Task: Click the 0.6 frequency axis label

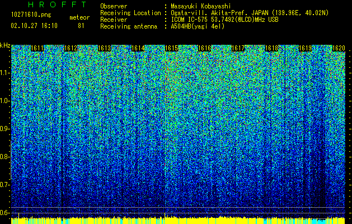Action: click(4, 213)
